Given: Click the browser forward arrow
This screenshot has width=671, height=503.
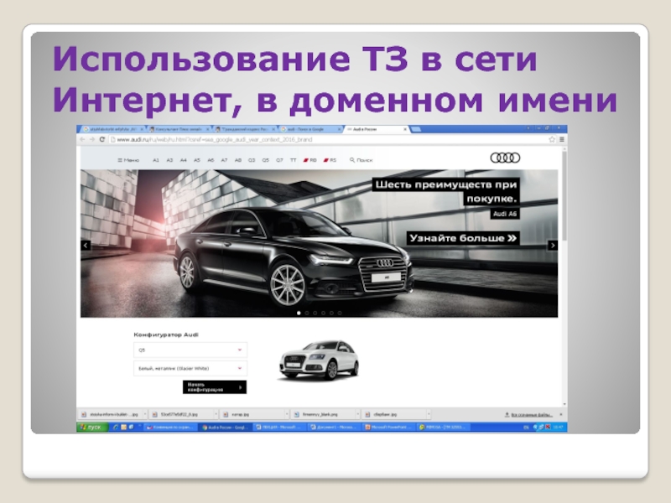Looking at the screenshot, I should (91, 139).
